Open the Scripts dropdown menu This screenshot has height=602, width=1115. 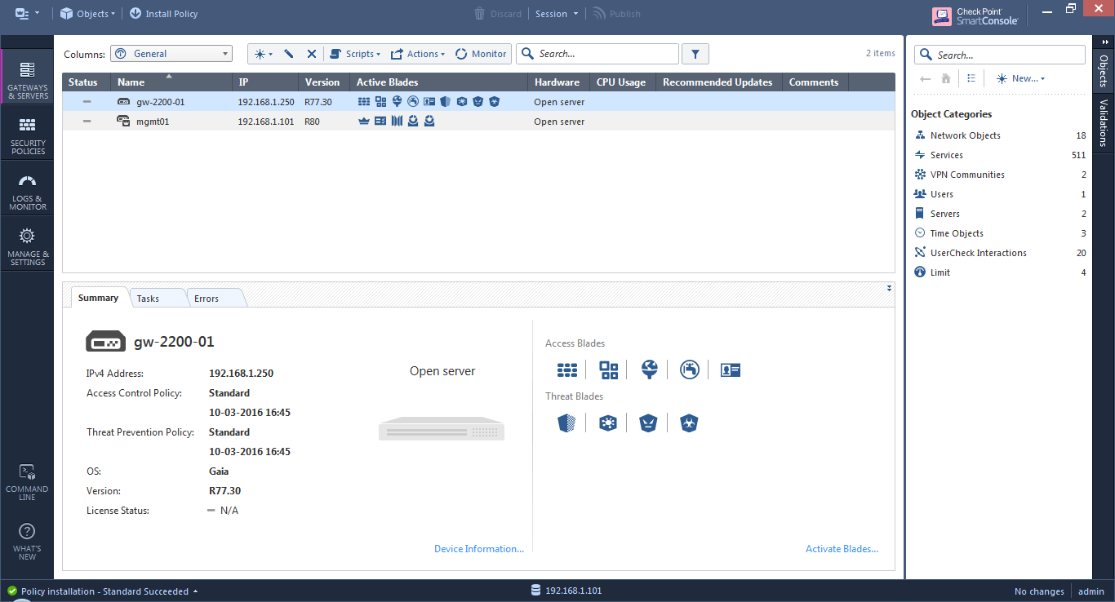(x=355, y=54)
